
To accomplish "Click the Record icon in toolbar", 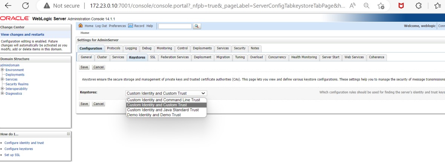I will click(130, 26).
